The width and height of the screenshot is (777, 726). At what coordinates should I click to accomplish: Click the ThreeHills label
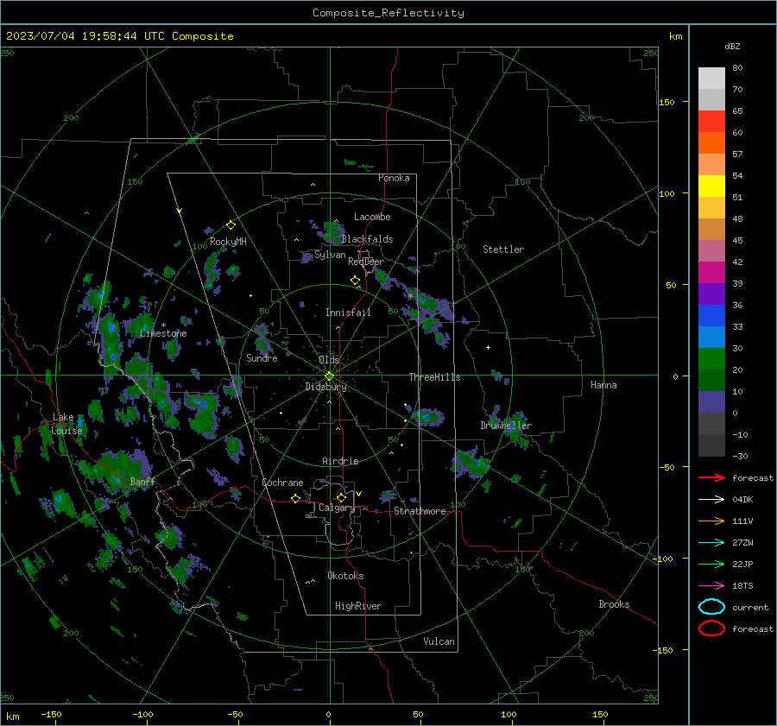click(x=434, y=377)
